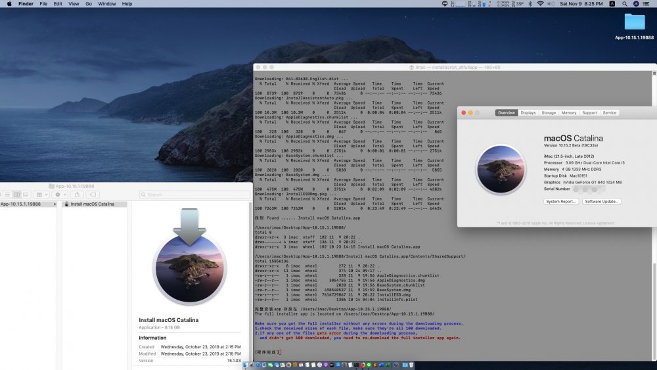Open the View menu
The image size is (657, 370).
point(74,4)
